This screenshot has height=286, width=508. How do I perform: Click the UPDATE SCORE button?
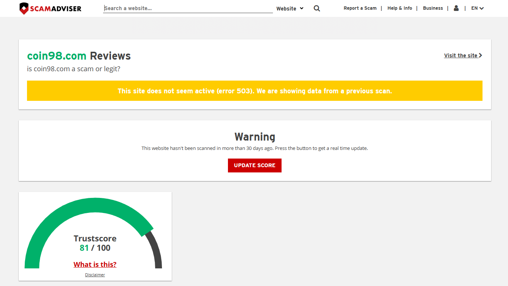[x=255, y=165]
